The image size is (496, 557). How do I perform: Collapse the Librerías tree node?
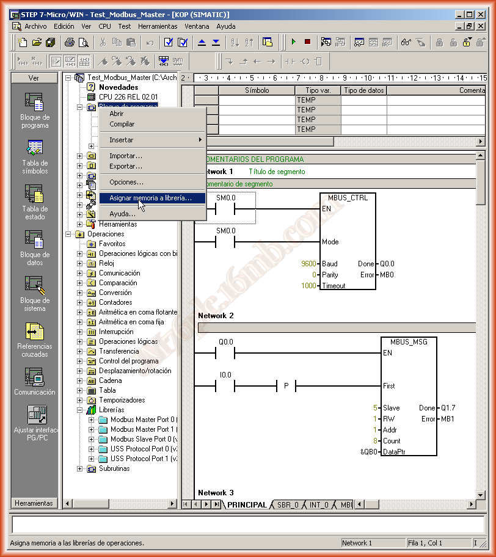(80, 410)
